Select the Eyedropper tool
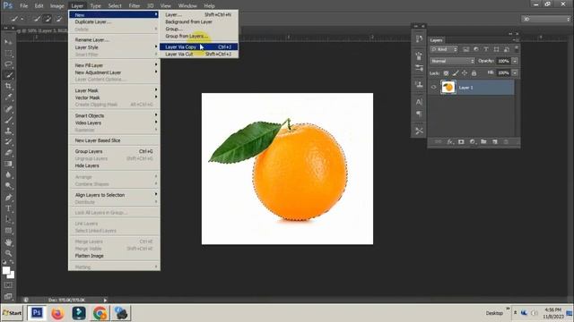This screenshot has width=574, height=322. (x=8, y=97)
